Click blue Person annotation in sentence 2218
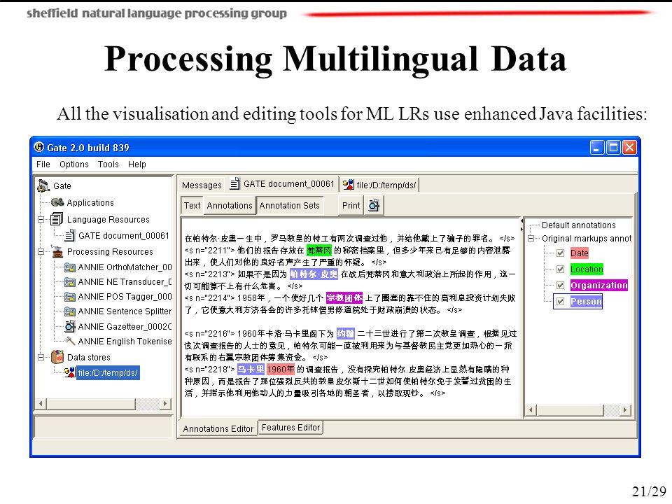The width and height of the screenshot is (672, 504). (x=251, y=369)
